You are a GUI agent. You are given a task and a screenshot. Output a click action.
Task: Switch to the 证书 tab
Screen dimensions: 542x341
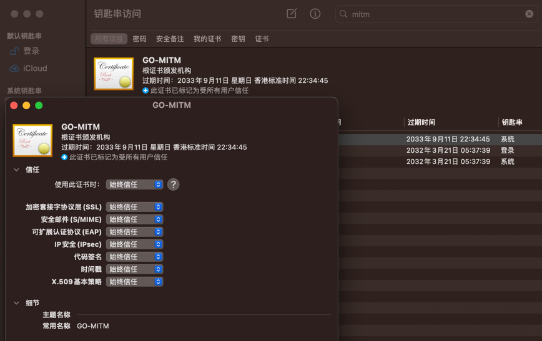click(x=262, y=39)
